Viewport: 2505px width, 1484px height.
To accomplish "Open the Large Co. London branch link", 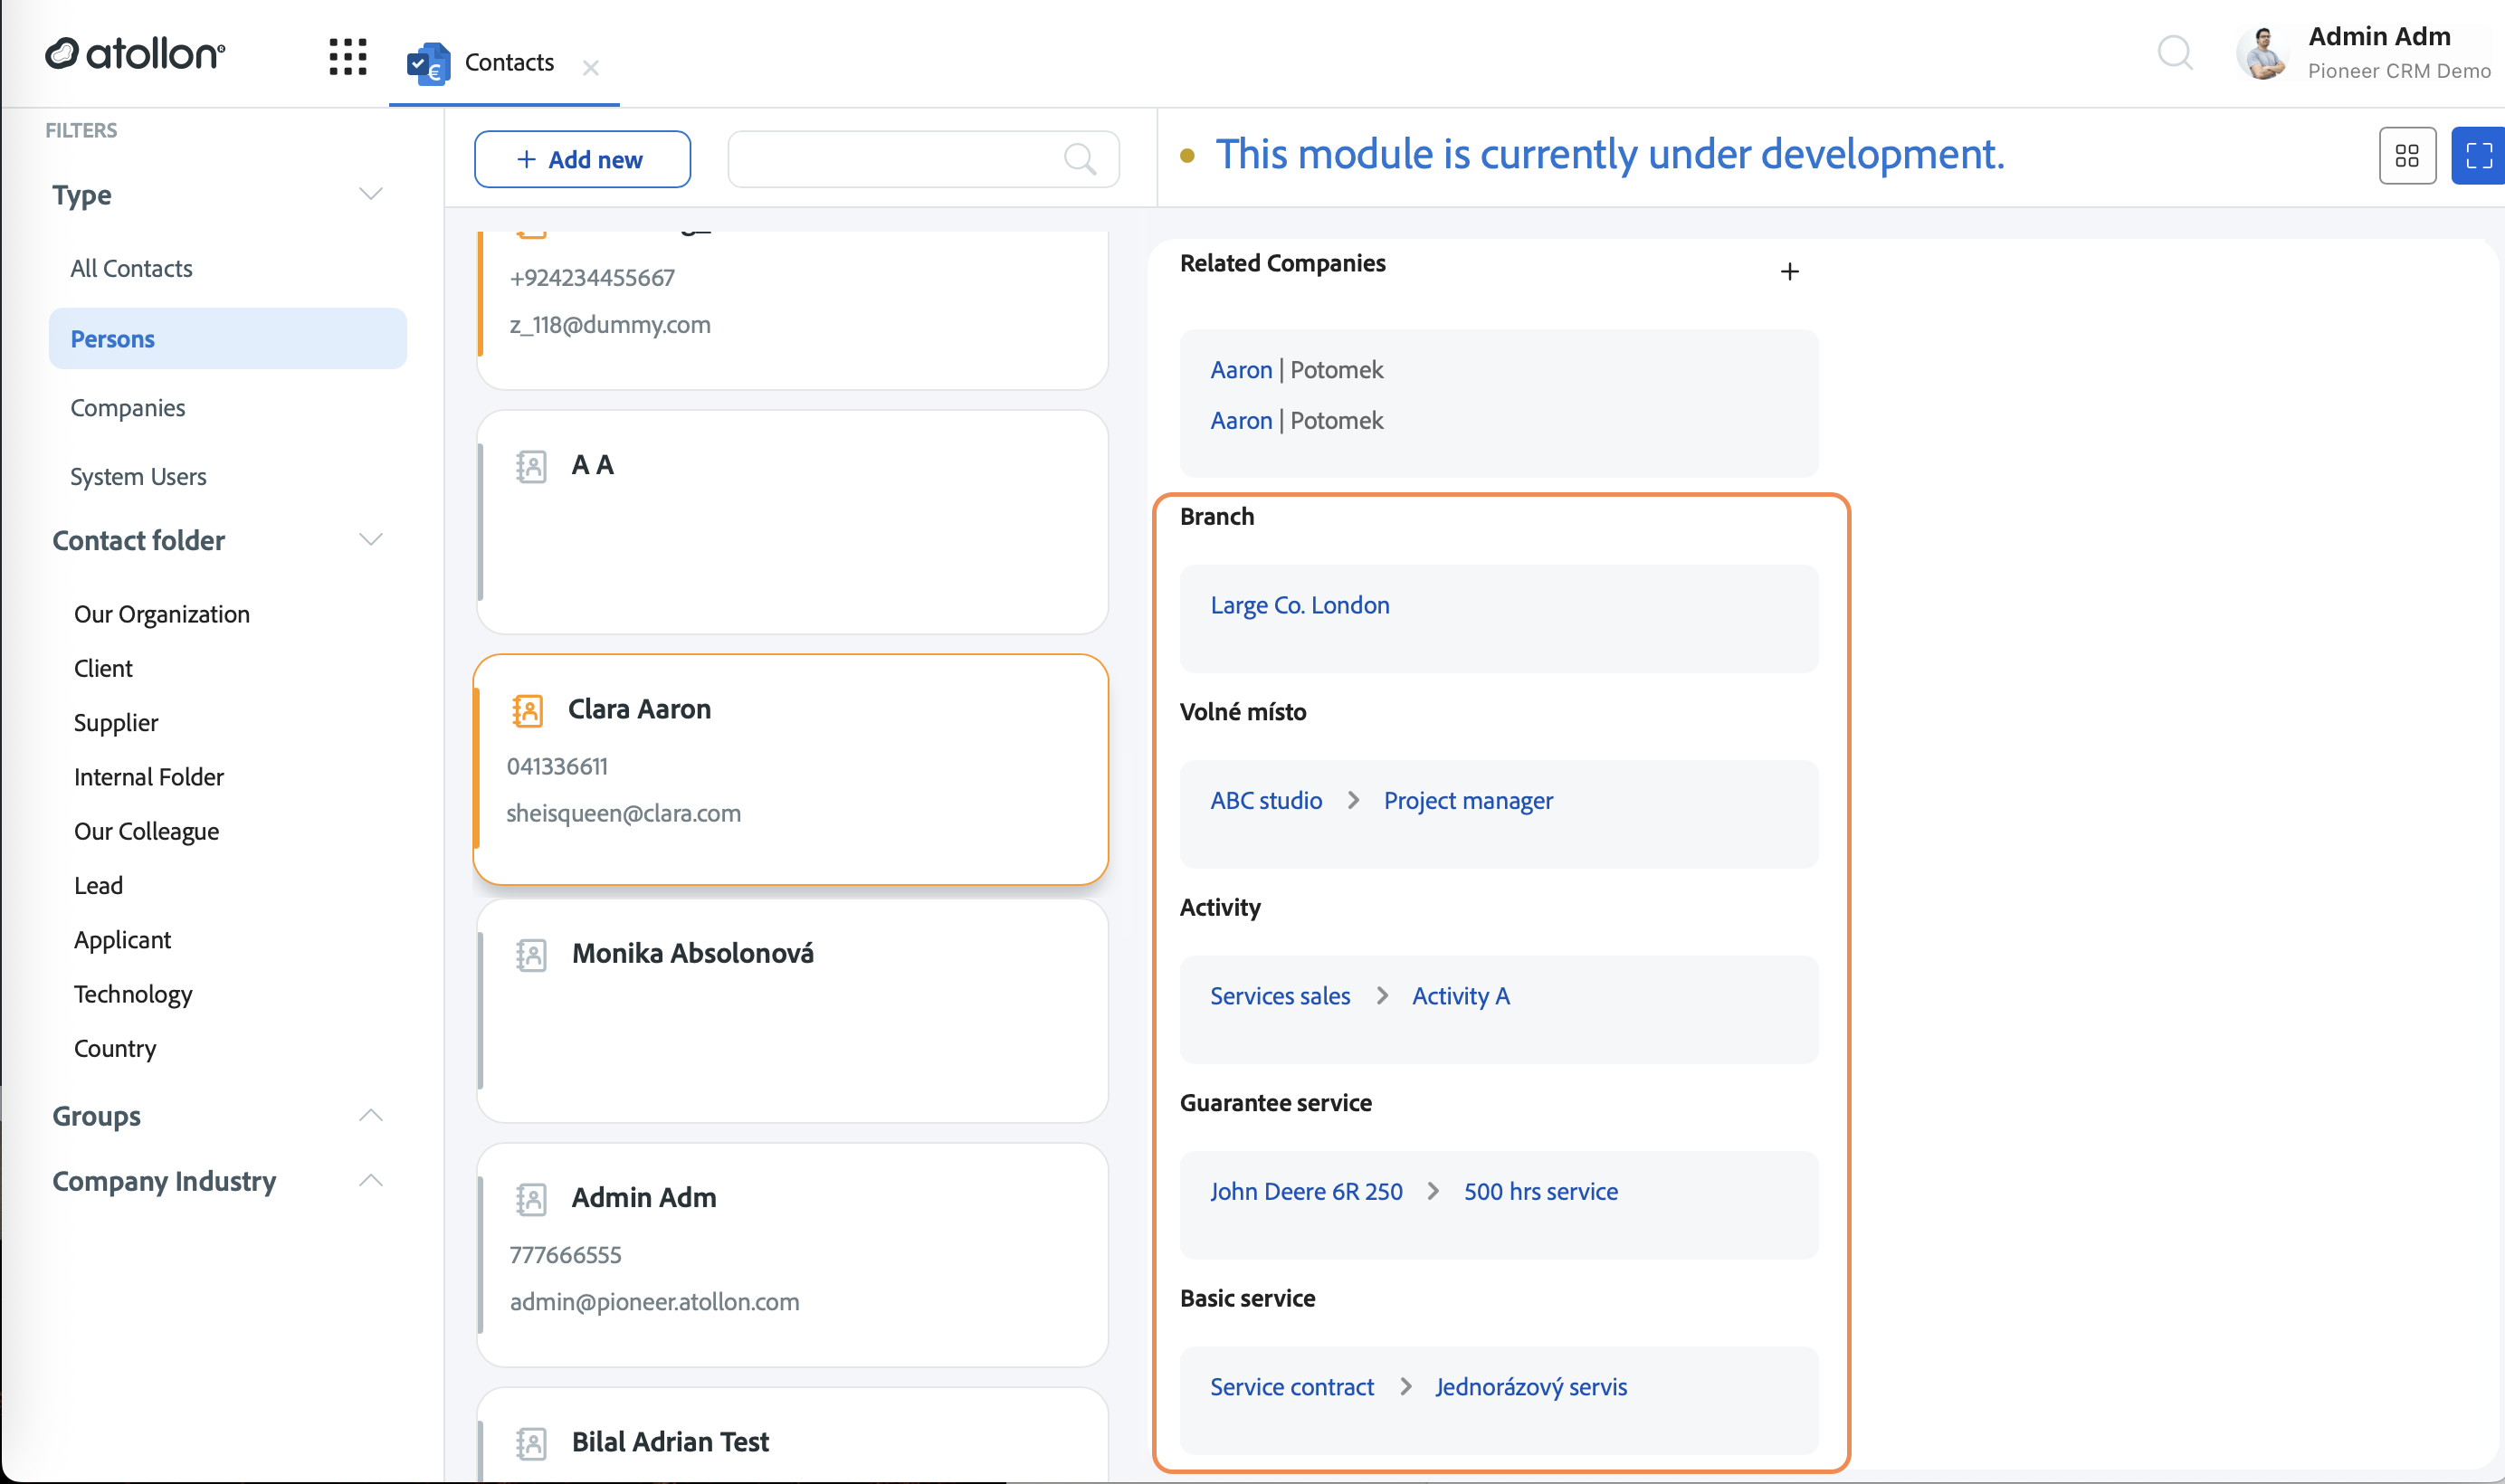I will [1300, 605].
